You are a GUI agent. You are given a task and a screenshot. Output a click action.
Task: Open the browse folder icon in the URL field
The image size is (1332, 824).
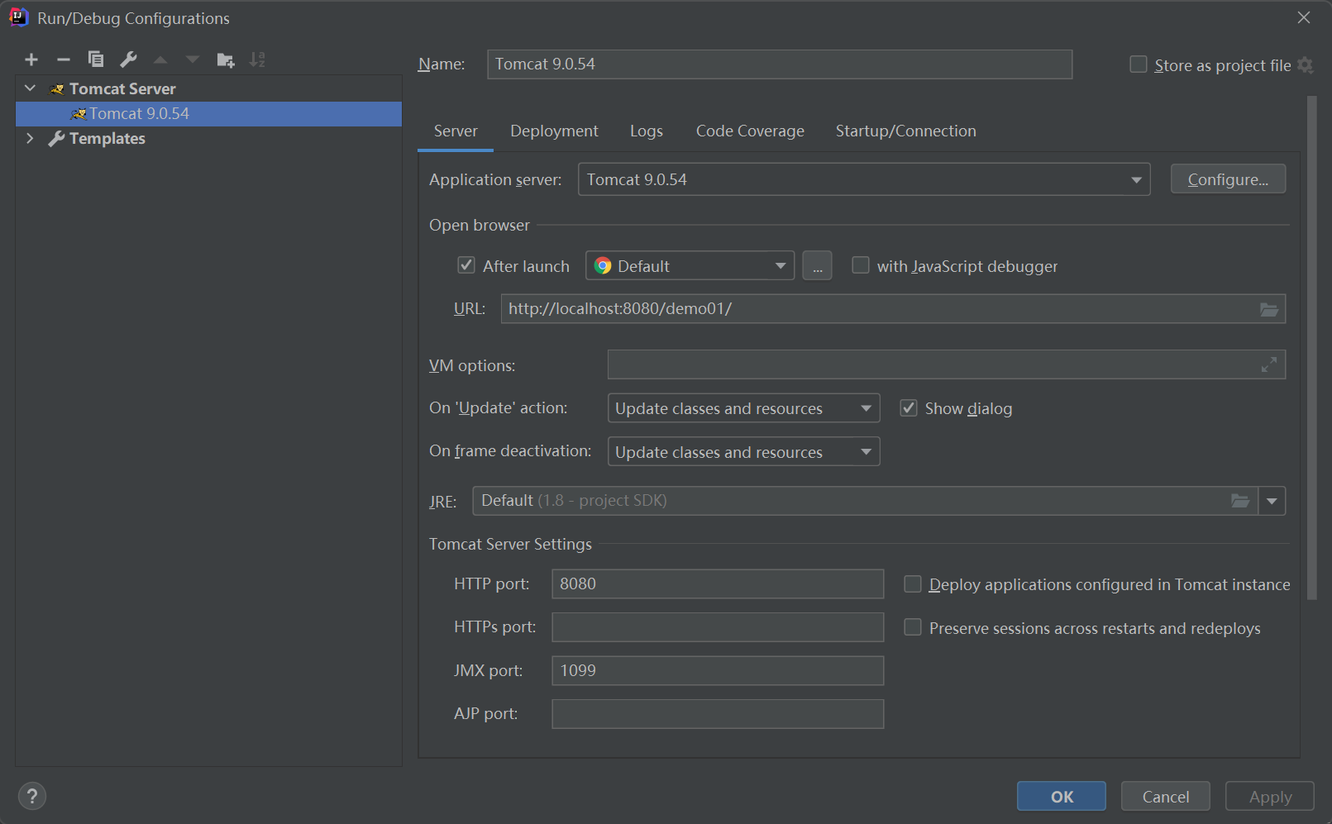pyautogui.click(x=1269, y=309)
